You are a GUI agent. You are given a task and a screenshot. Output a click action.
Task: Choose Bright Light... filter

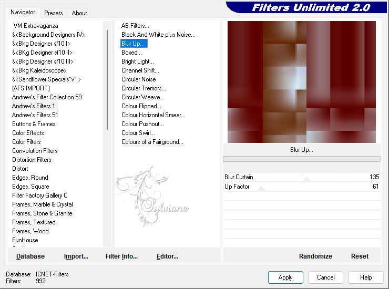(x=138, y=61)
